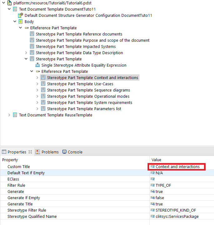
Task: Click the ReuseTemplate text document icon
Action: point(15,115)
